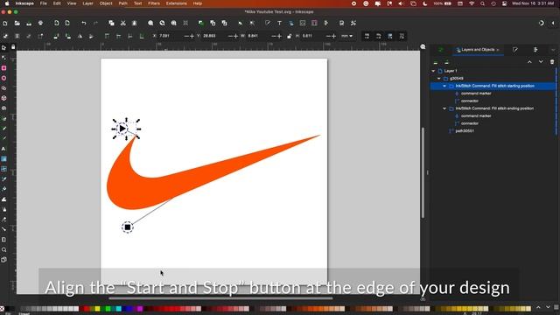Open the Path menu

click(122, 3)
